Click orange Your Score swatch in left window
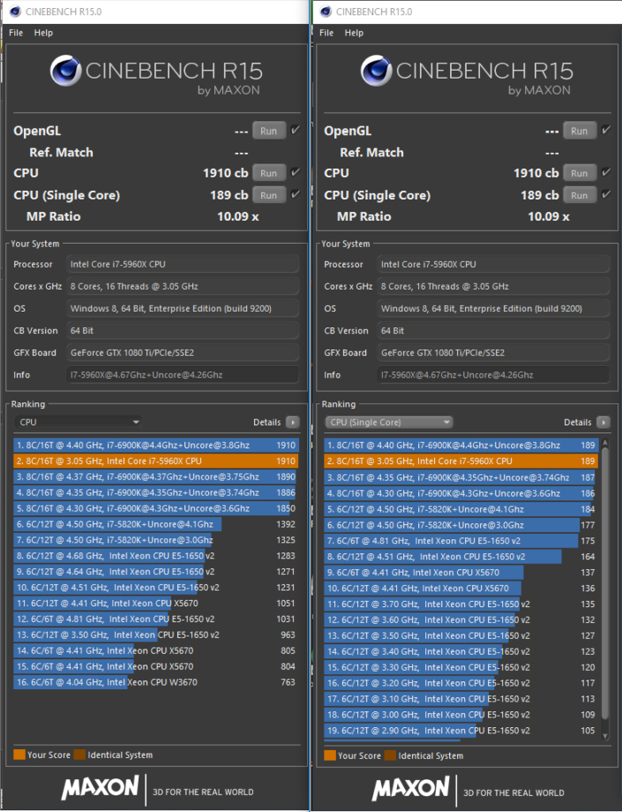This screenshot has height=812, width=622. [x=19, y=755]
